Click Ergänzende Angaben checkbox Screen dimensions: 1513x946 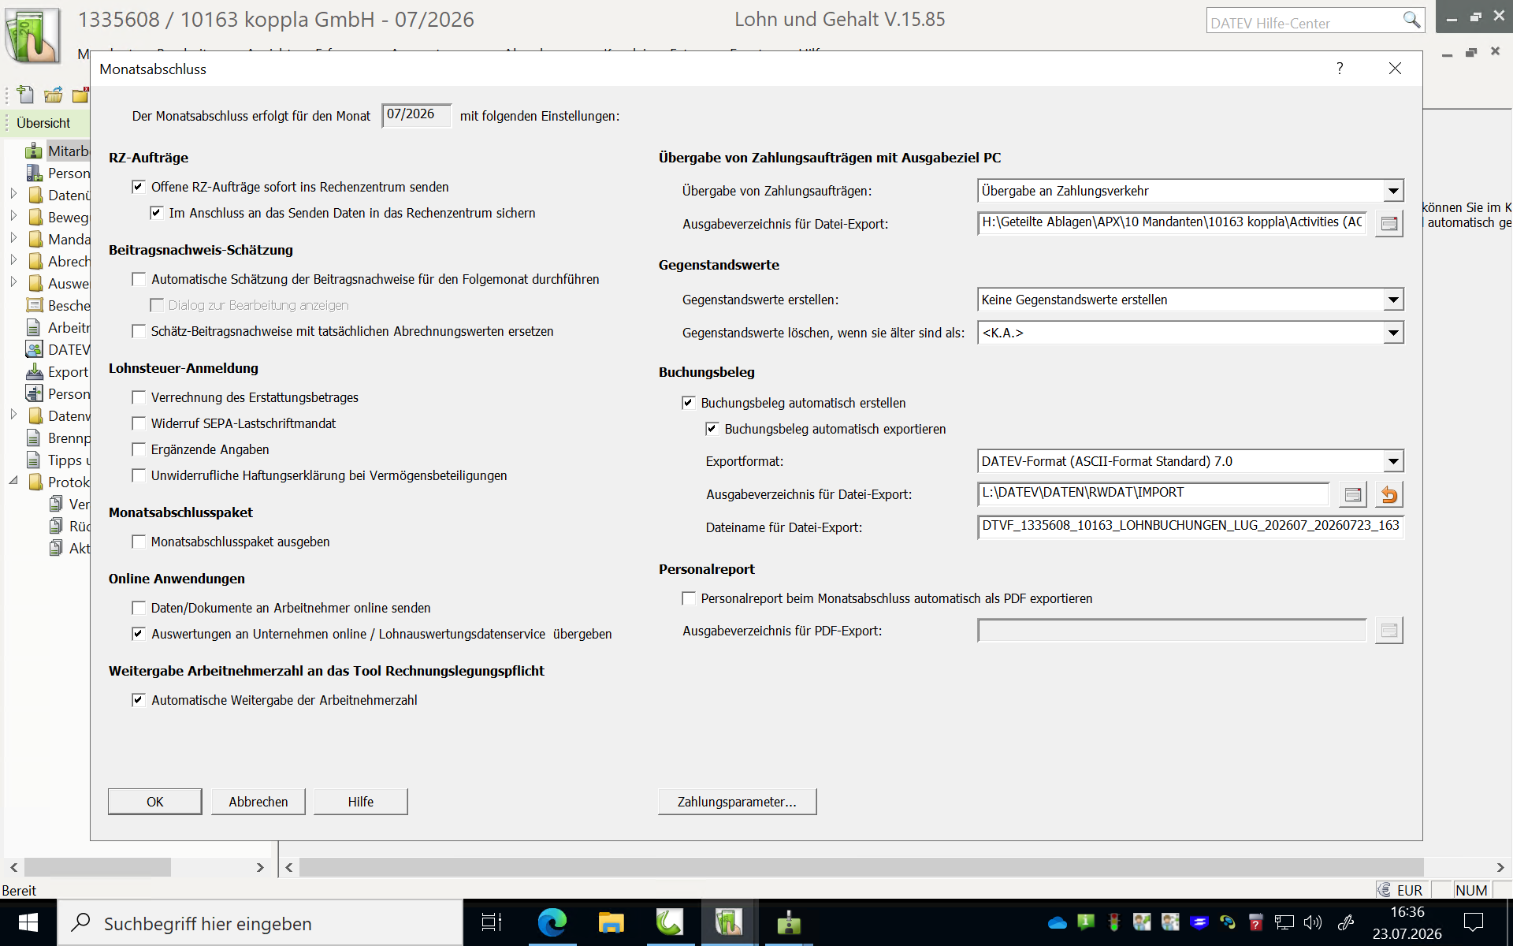pyautogui.click(x=139, y=449)
